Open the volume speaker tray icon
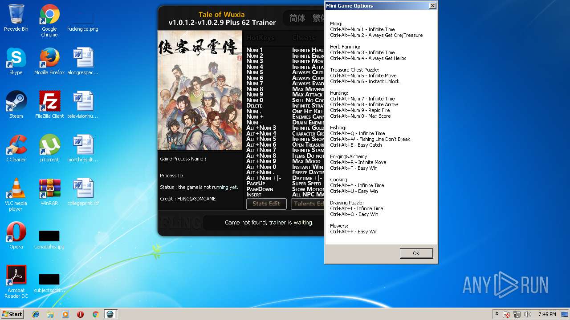 pyautogui.click(x=528, y=314)
